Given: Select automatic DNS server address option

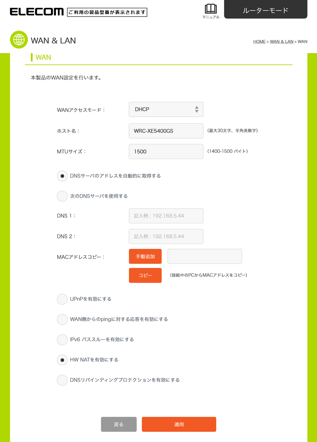Looking at the screenshot, I should pos(62,176).
